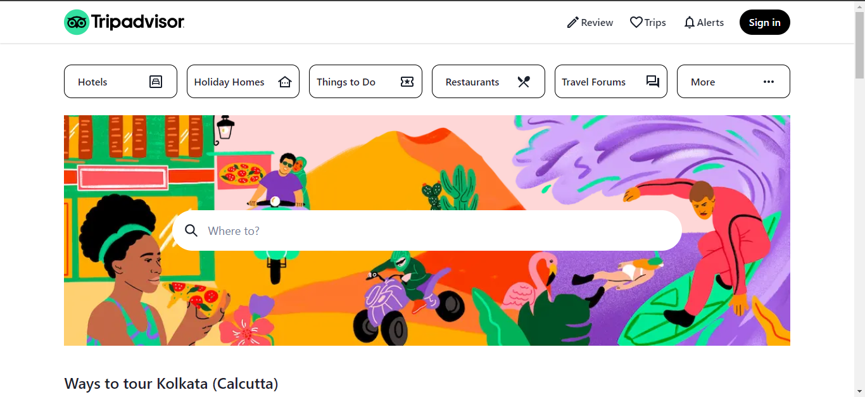Expand the More menu ellipsis
This screenshot has width=865, height=397.
point(769,82)
